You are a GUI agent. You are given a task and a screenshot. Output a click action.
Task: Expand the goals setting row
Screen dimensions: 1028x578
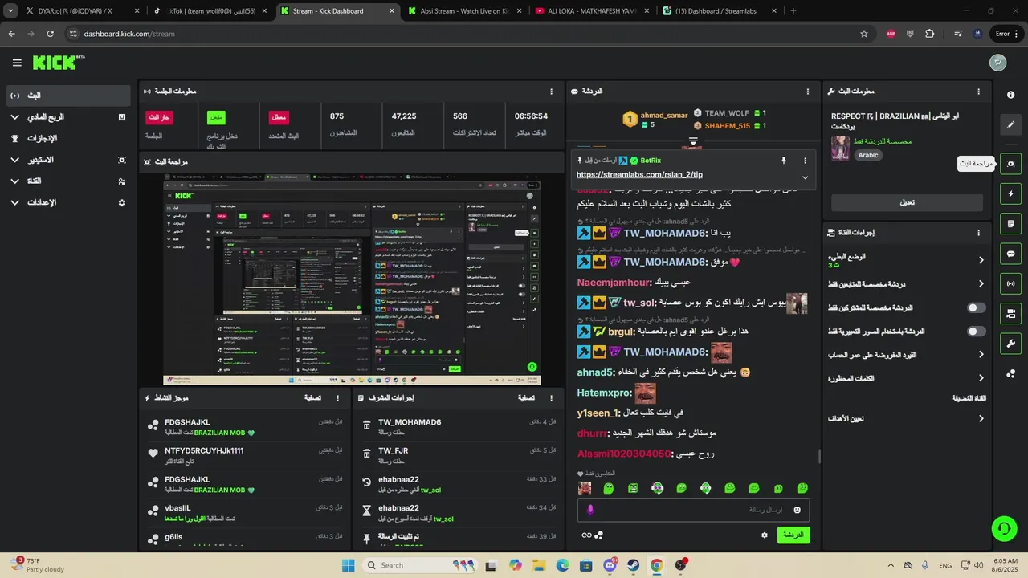[x=906, y=418]
